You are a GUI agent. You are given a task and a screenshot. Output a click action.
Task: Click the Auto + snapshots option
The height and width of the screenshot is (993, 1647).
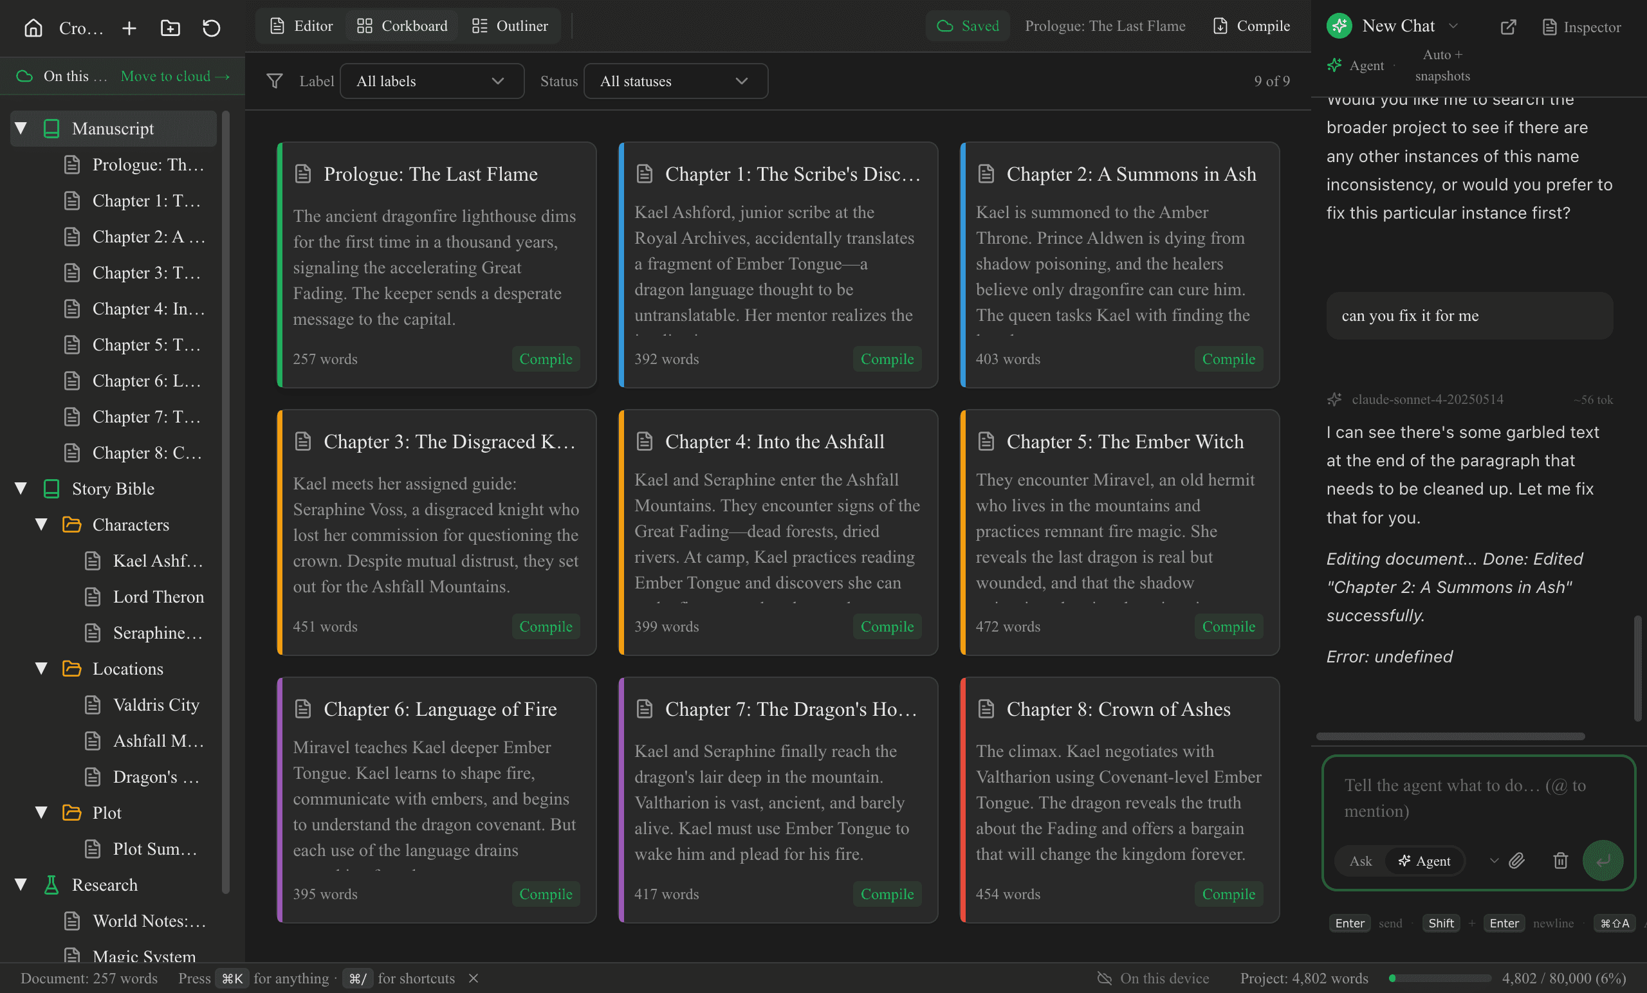pos(1442,65)
